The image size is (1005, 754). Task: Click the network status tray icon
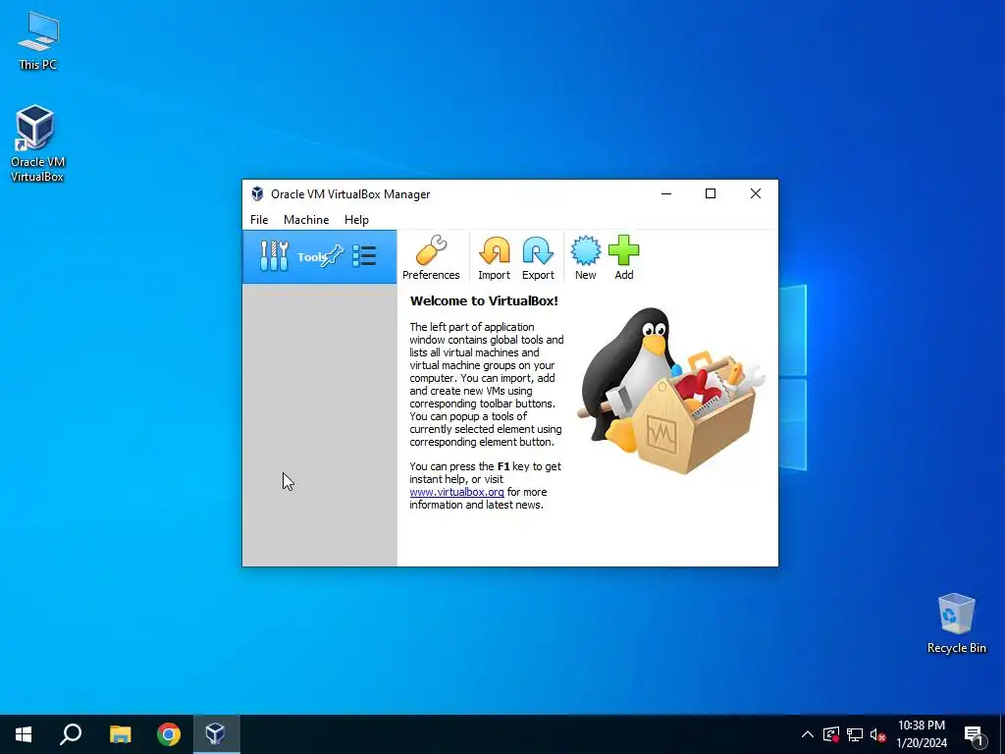click(855, 734)
